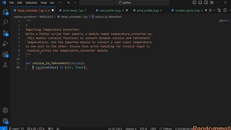
Task: Click Ln 12, Col 5 cursor position
Action: coord(115,129)
